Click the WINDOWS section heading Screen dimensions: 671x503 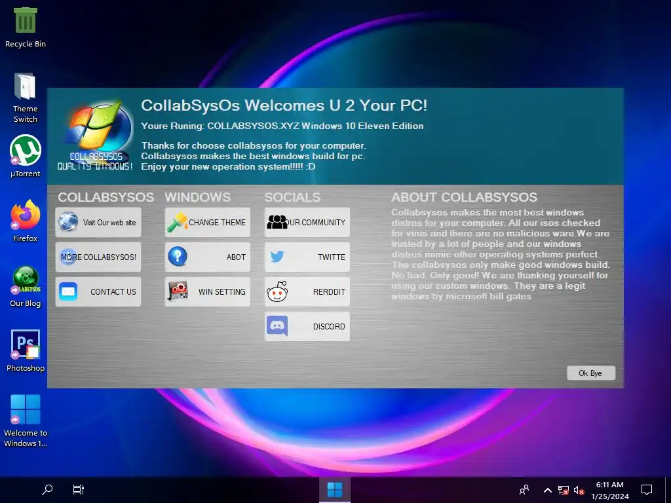coord(198,197)
